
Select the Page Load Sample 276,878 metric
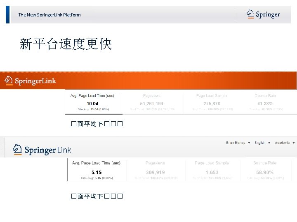[212, 102]
